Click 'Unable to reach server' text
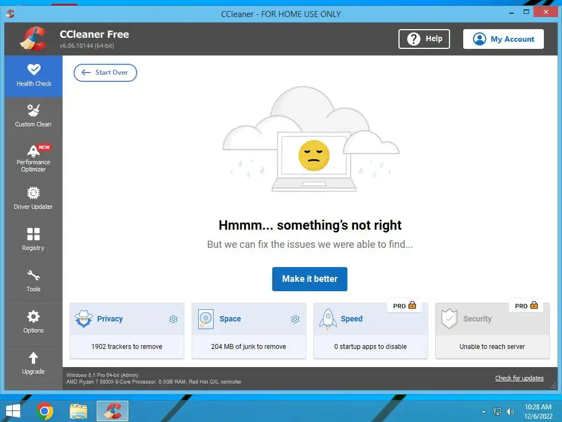562x422 pixels. point(492,347)
